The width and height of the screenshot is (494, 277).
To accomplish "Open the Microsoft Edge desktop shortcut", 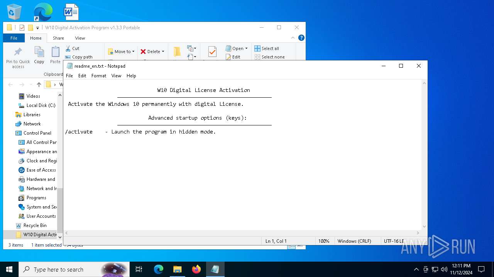I will 43,12.
